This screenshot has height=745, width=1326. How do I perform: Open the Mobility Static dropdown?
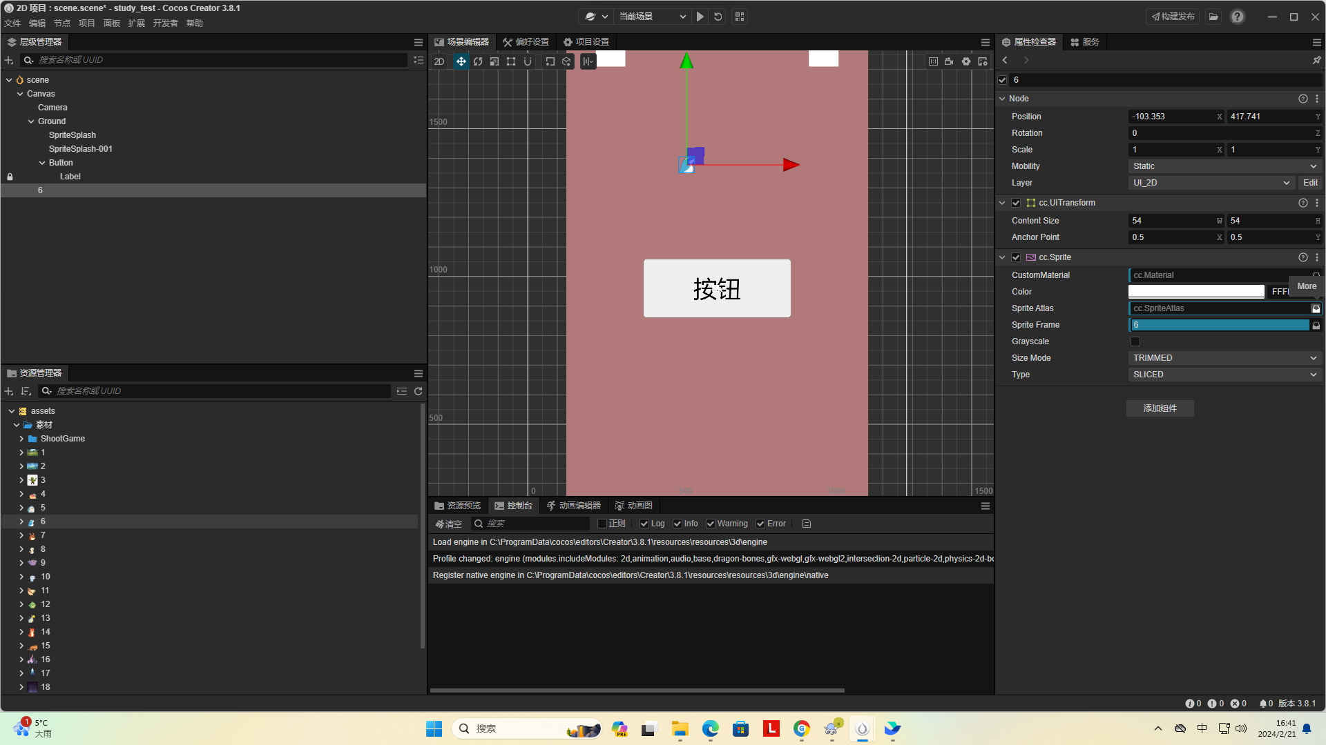(x=1224, y=166)
